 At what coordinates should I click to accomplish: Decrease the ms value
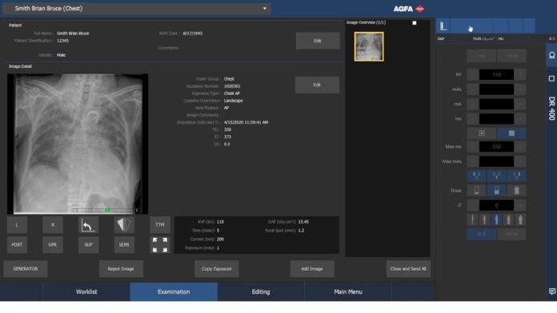(x=472, y=119)
